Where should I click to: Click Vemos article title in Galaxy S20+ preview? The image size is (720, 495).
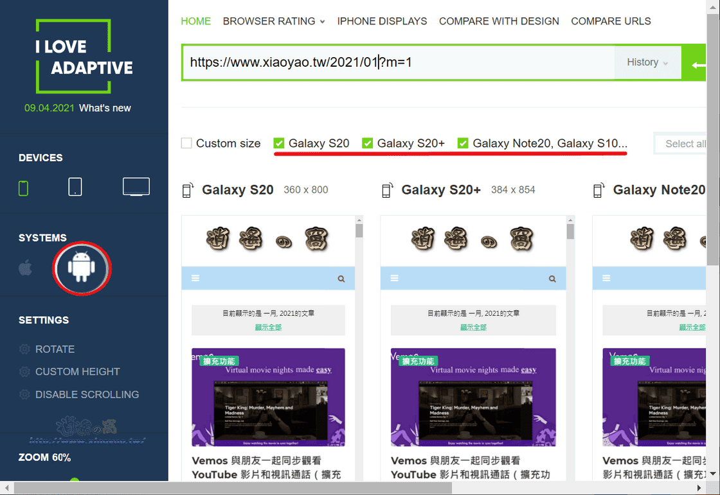pos(471,467)
